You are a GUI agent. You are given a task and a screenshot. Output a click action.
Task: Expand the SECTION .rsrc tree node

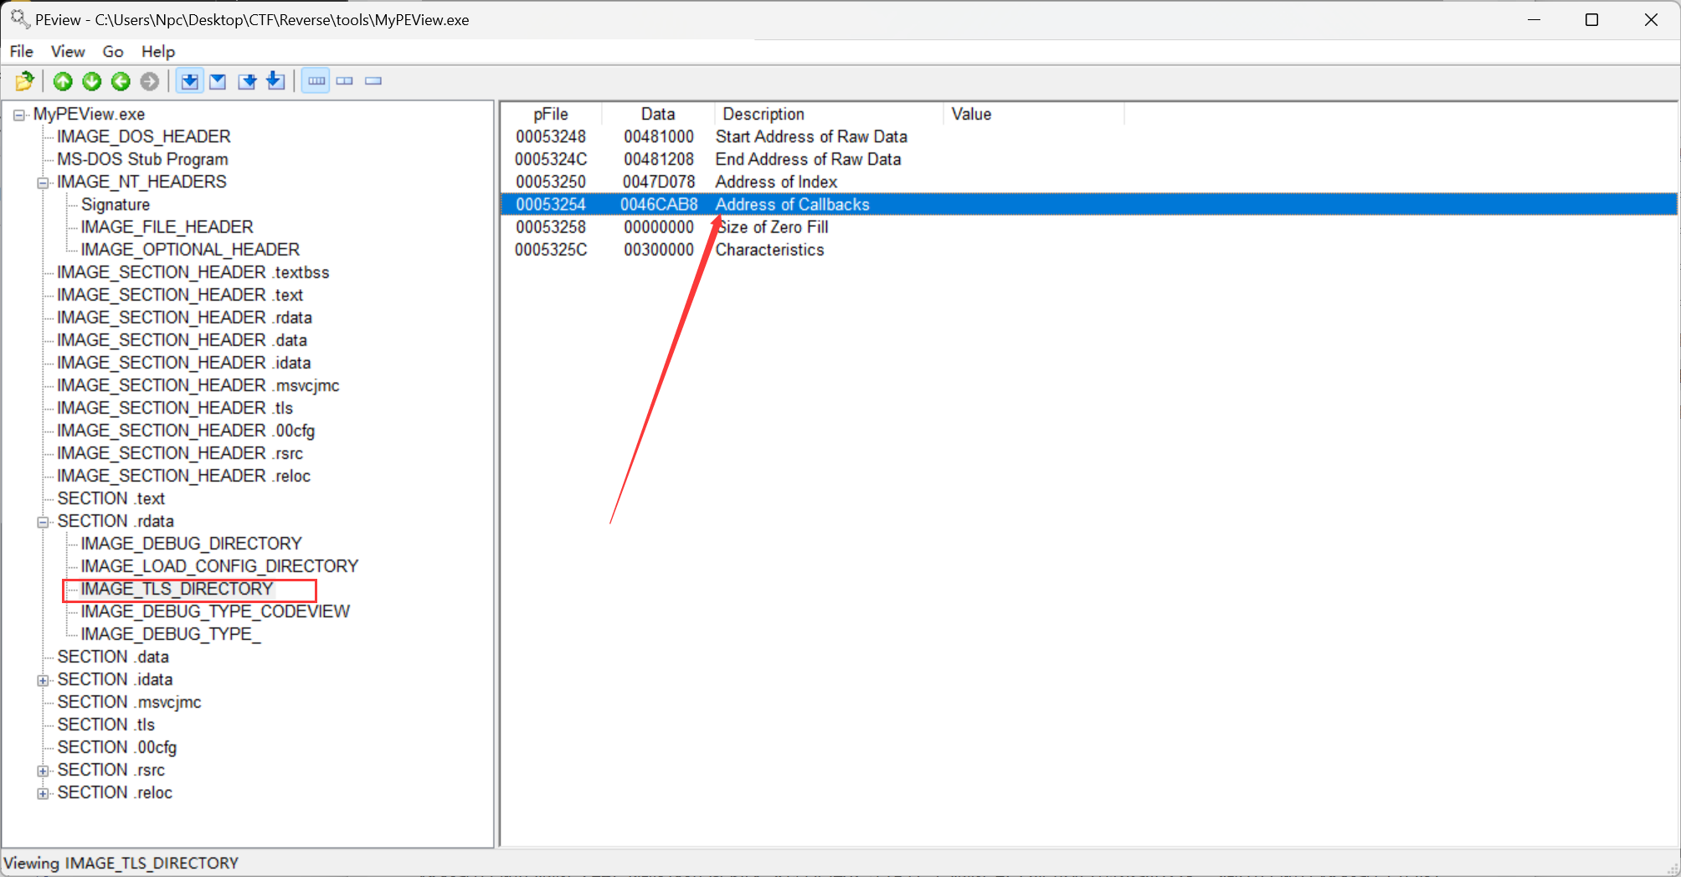tap(43, 771)
